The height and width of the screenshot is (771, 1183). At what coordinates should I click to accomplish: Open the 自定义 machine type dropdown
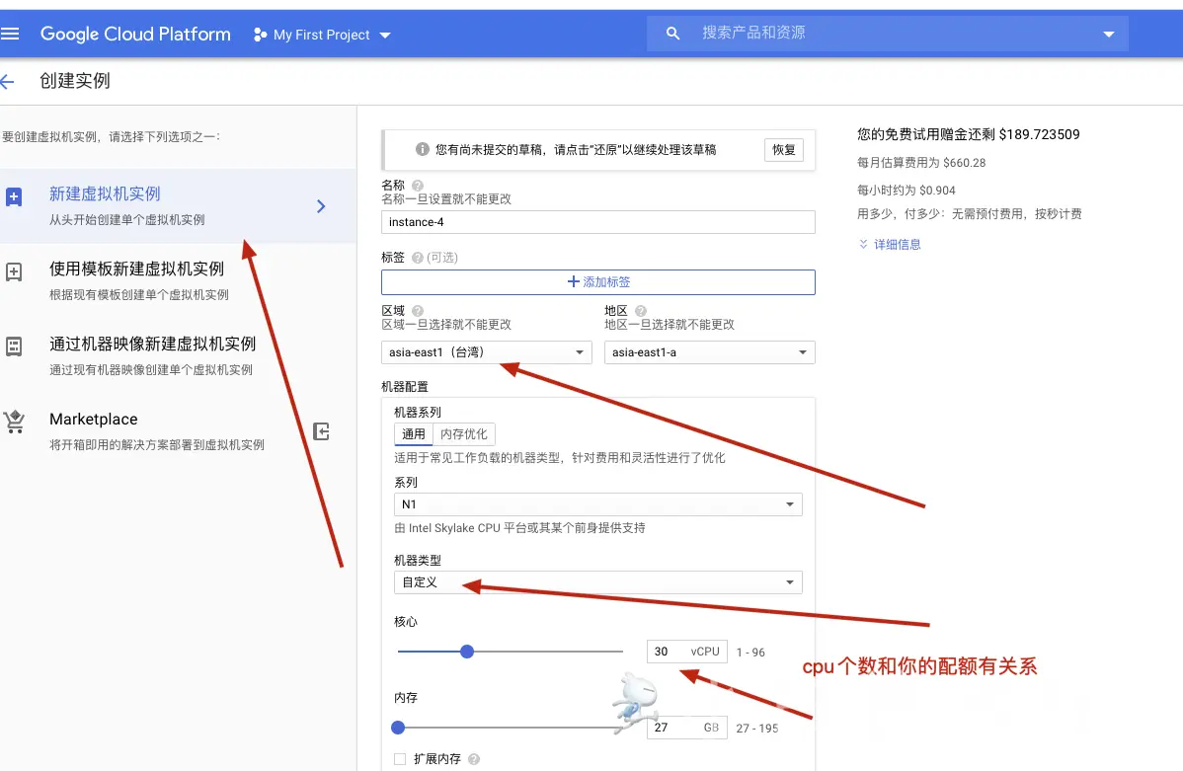[x=598, y=582]
